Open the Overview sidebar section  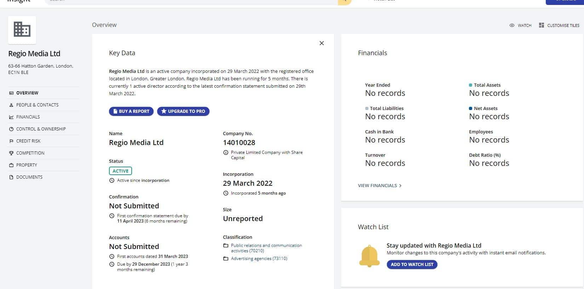pyautogui.click(x=27, y=93)
